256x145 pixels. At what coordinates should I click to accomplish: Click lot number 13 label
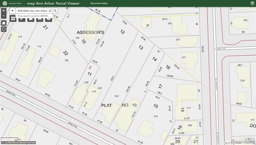point(141,48)
